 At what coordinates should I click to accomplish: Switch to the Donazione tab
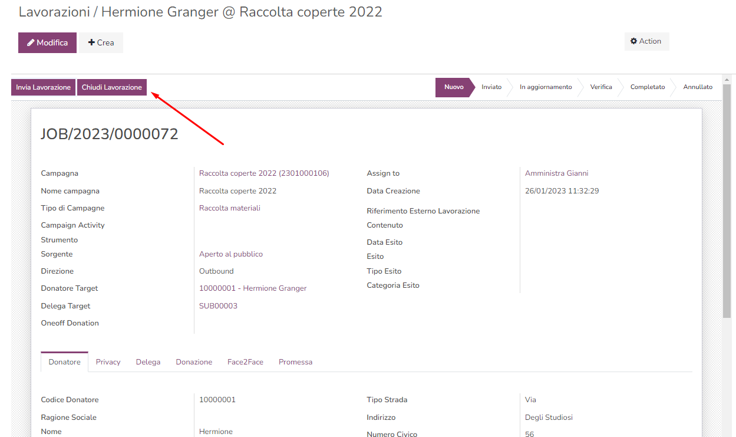coord(194,362)
